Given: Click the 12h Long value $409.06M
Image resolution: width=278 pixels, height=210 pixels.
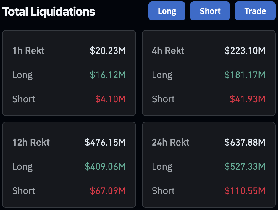Looking at the screenshot, I should click(105, 166).
